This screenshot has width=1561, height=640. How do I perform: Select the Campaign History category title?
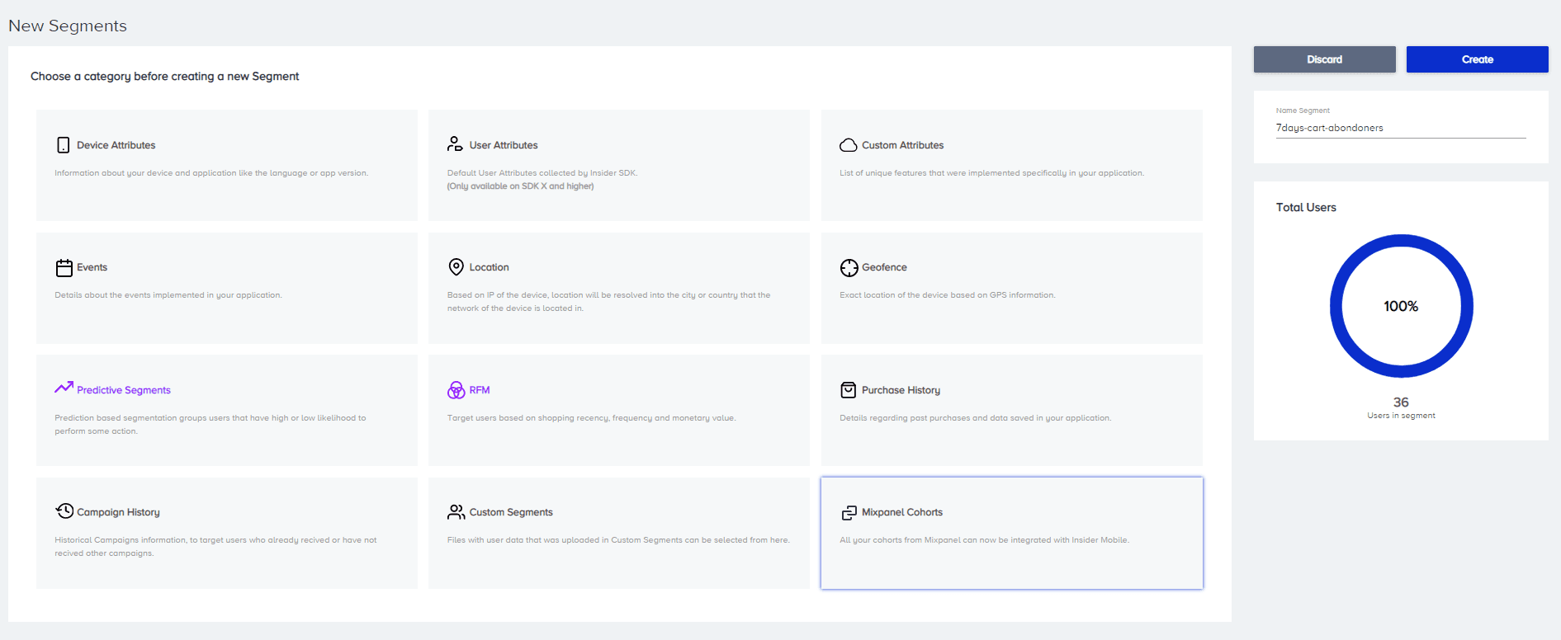(118, 512)
